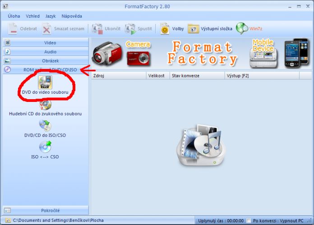
Task: Click the film icon beside Video
Action: pyautogui.click(x=8, y=42)
